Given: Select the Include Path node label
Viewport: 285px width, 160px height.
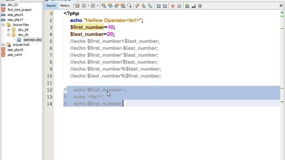Looking at the screenshot, I should (x=21, y=44).
